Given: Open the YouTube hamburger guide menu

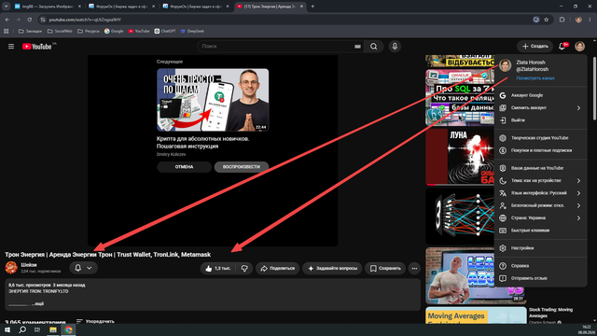Looking at the screenshot, I should pyautogui.click(x=11, y=47).
